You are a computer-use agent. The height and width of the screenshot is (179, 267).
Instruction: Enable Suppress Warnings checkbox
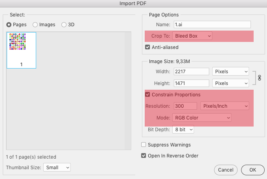(144, 145)
